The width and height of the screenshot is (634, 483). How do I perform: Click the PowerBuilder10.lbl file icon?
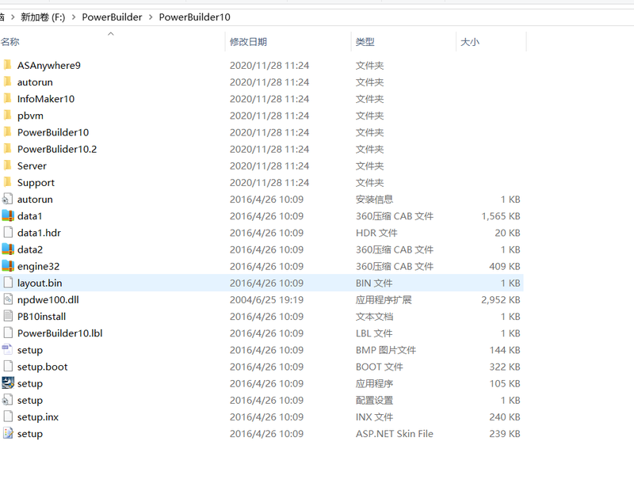(8, 333)
